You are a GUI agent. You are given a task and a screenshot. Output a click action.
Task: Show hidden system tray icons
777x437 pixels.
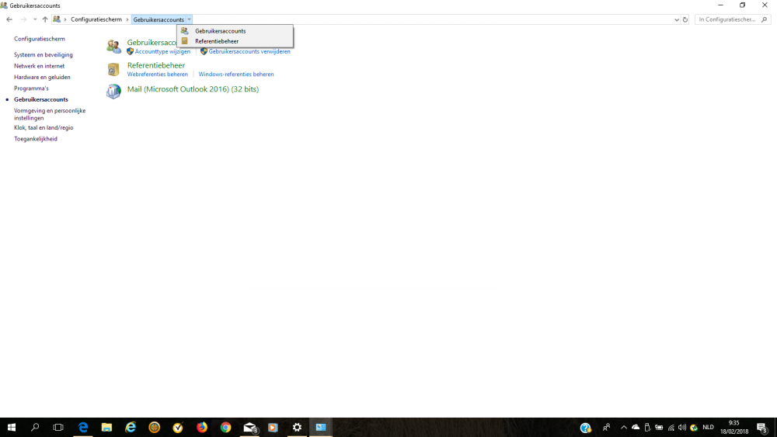(624, 428)
